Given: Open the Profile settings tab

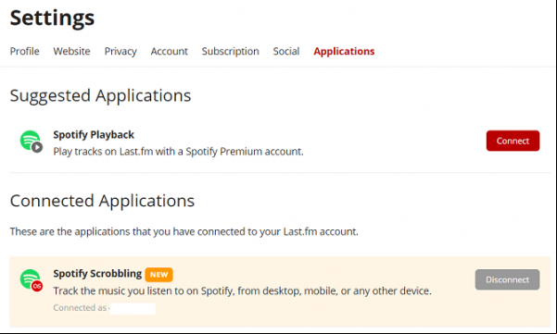Looking at the screenshot, I should (x=24, y=52).
